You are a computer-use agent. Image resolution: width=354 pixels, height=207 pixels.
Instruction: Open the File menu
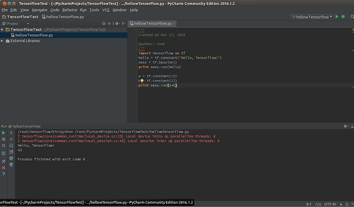point(4,10)
